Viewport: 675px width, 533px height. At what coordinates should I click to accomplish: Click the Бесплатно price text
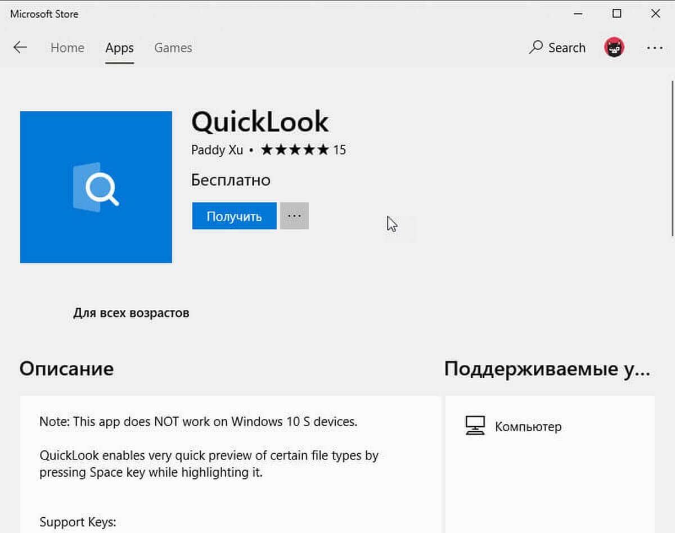click(x=231, y=180)
